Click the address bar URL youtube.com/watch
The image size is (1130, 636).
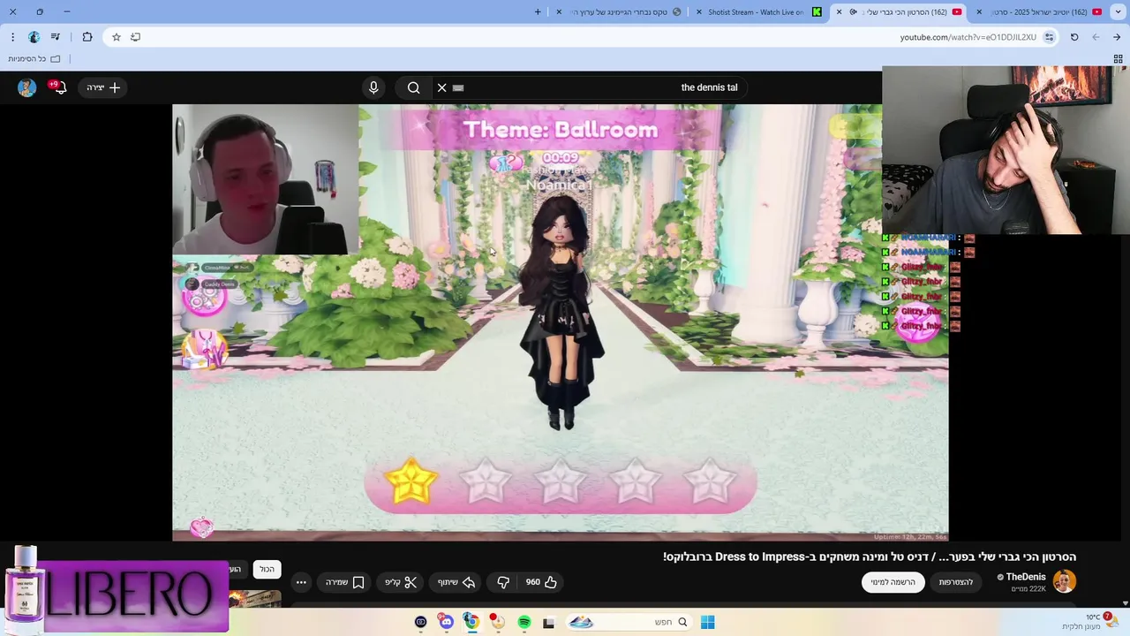pos(968,37)
